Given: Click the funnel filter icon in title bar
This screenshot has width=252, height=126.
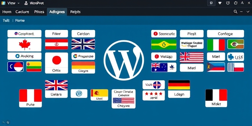Looking at the screenshot, I should coord(220,3).
